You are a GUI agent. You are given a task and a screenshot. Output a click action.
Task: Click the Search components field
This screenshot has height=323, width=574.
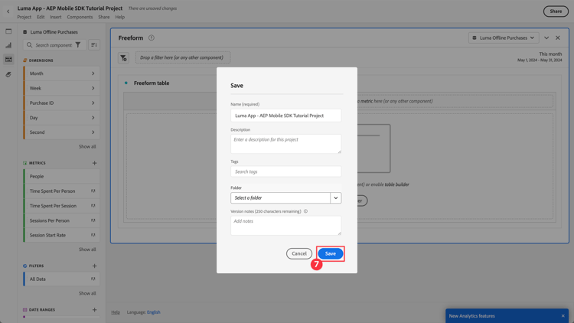coord(54,45)
